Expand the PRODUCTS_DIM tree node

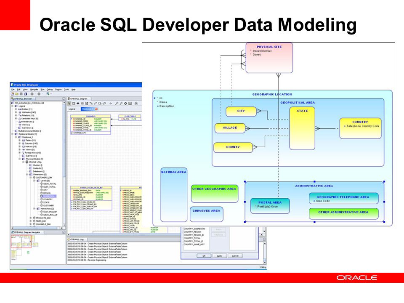coord(31,218)
